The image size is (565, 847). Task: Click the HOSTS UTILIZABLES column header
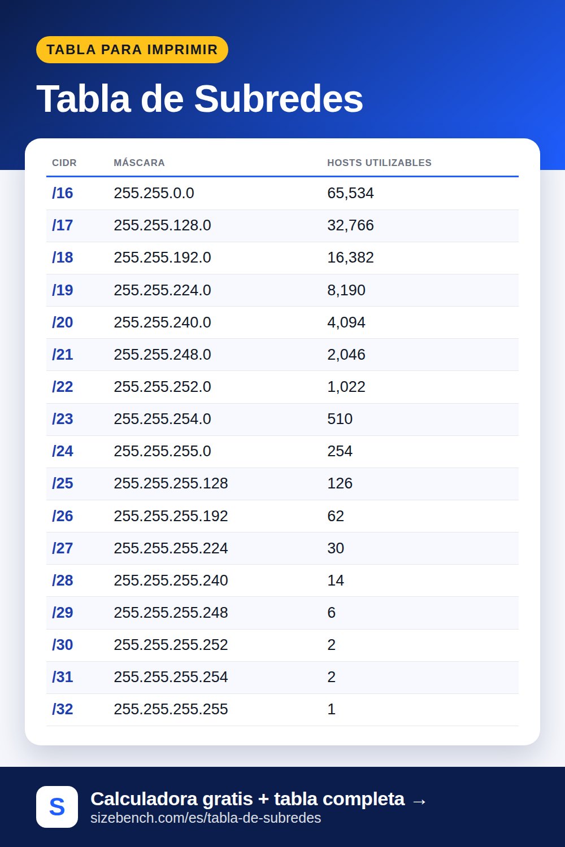click(379, 163)
